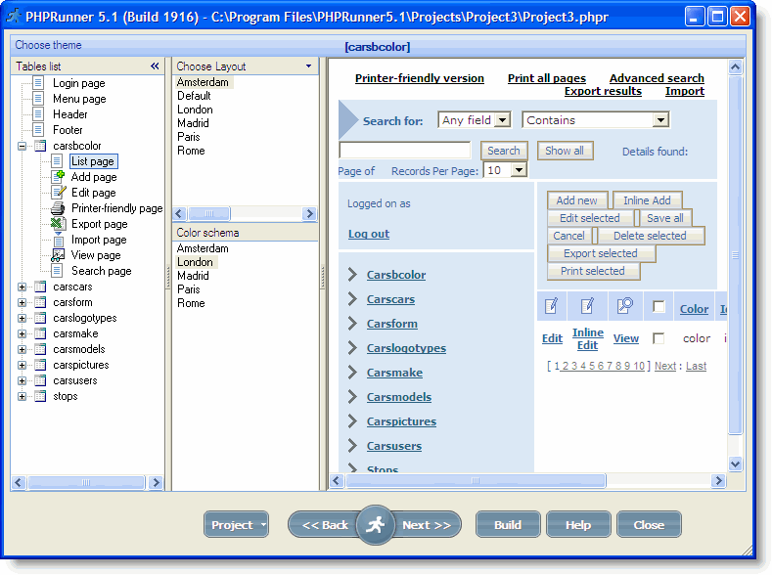Click the preview vertical scrollbar thumb

(x=735, y=255)
